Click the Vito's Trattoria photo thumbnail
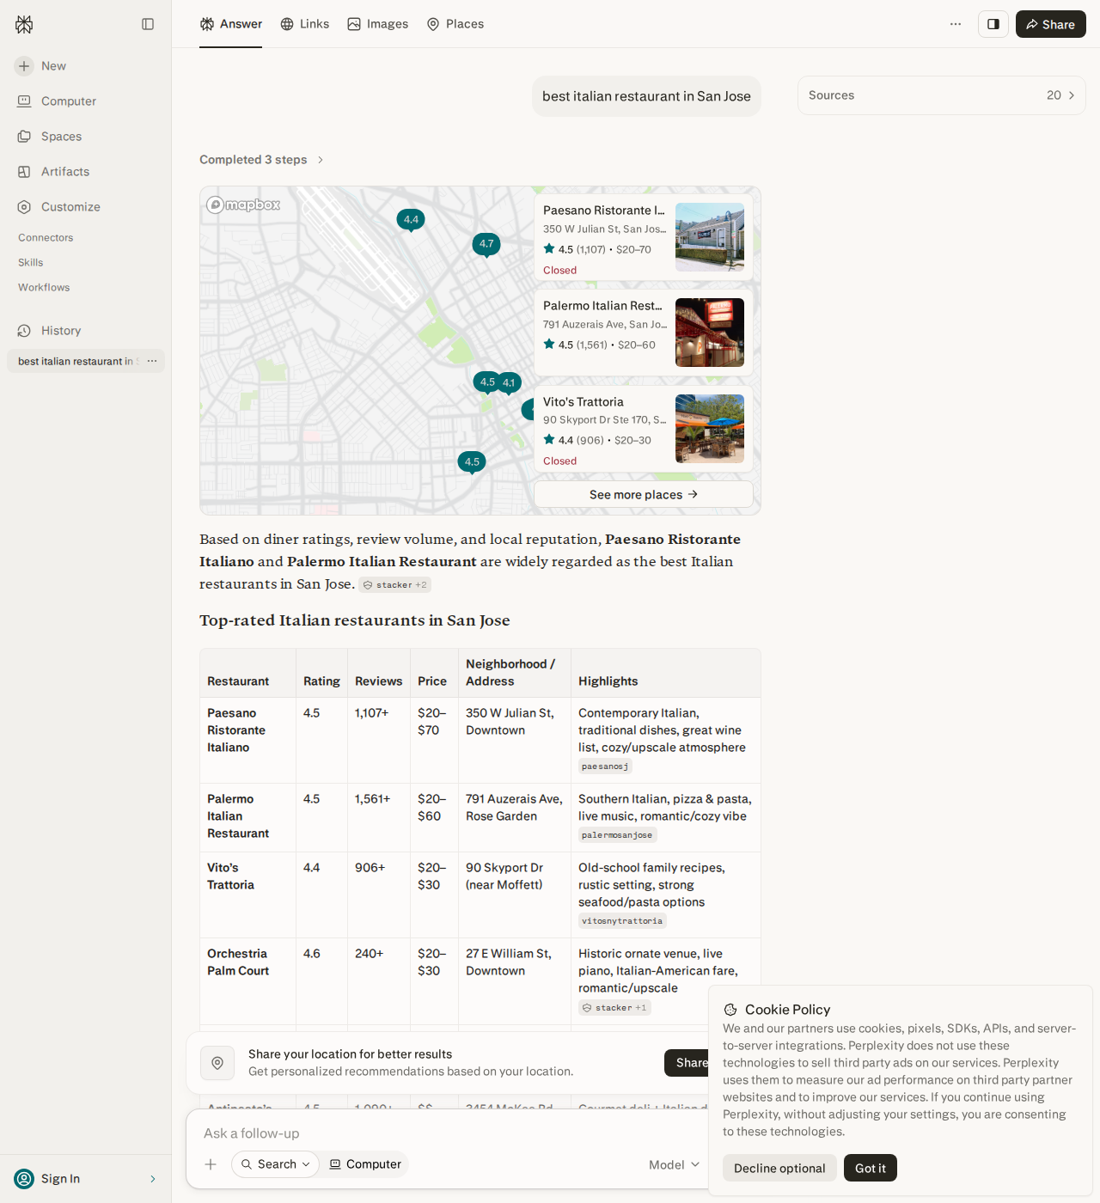1100x1203 pixels. point(710,429)
